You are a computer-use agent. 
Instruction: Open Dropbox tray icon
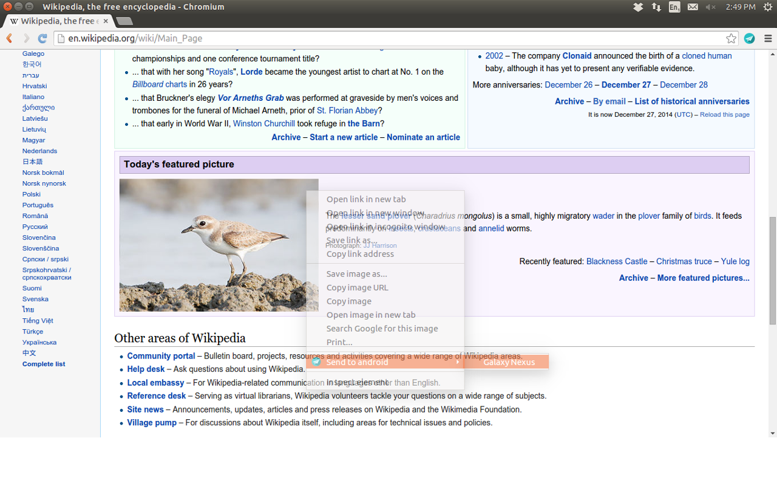[x=638, y=7]
